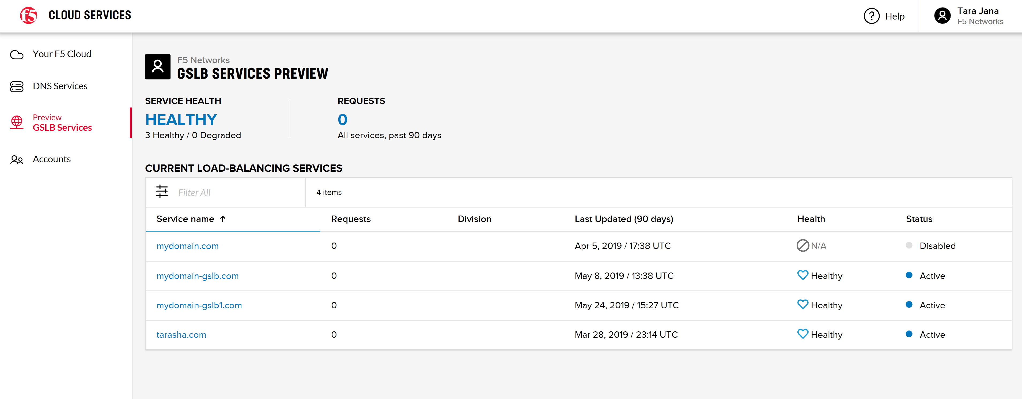Click the N/A health text

[819, 246]
